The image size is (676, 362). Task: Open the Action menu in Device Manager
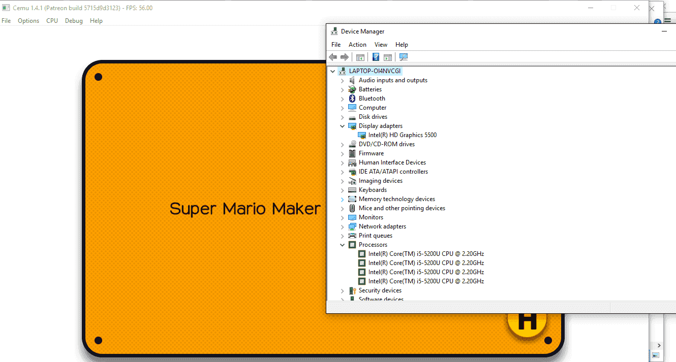coord(357,45)
